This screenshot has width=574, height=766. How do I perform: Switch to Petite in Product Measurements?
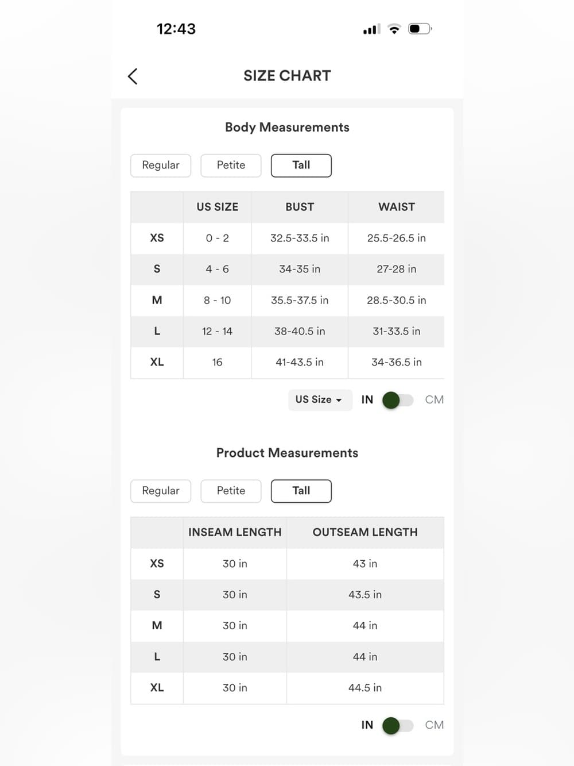(231, 491)
